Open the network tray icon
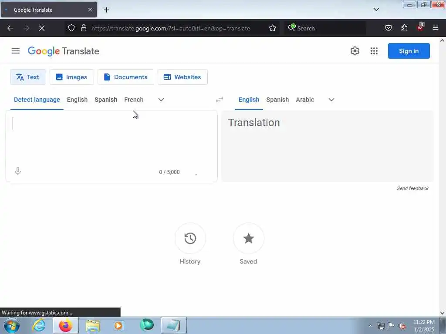The height and width of the screenshot is (334, 446). click(381, 326)
